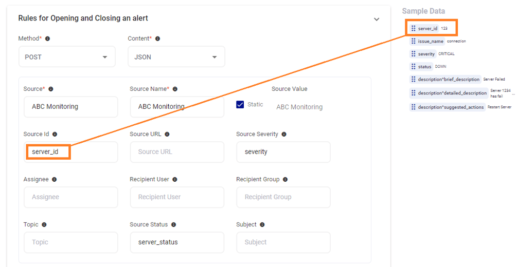Click the info icon beside Method label
517x267 pixels.
point(47,39)
